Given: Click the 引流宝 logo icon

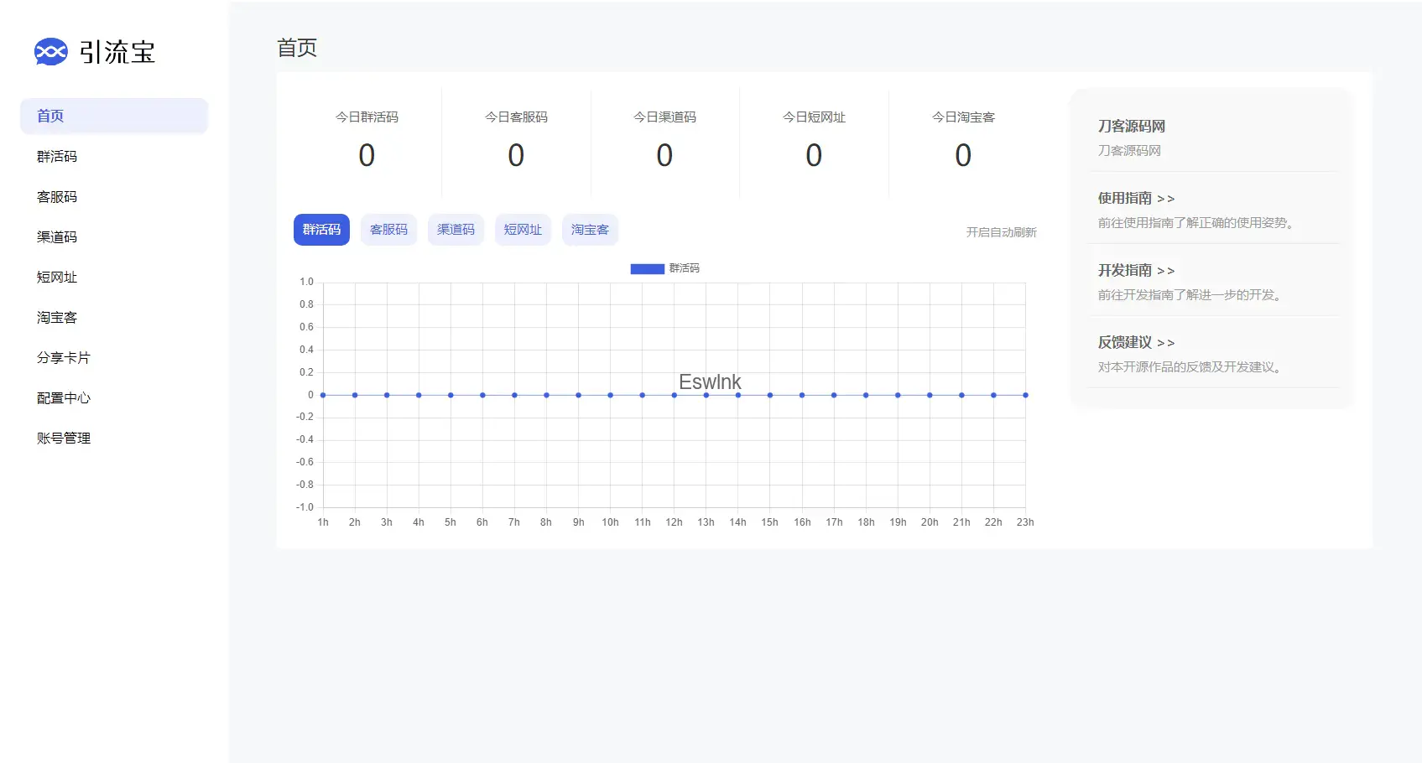Looking at the screenshot, I should [50, 52].
